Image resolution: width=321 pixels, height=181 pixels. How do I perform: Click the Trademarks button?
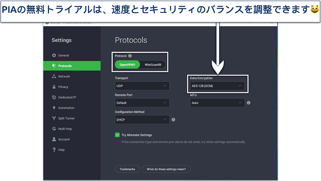pyautogui.click(x=127, y=169)
